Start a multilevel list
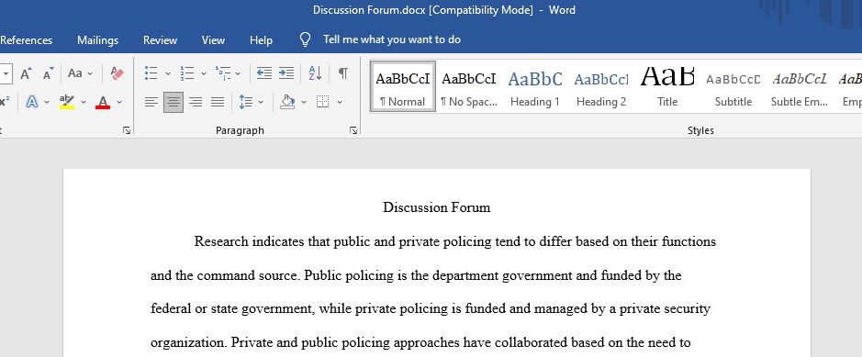Screen dimensions: 862x357 coord(223,73)
